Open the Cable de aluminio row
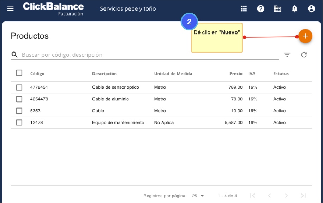The height and width of the screenshot is (203, 323). tap(110, 99)
